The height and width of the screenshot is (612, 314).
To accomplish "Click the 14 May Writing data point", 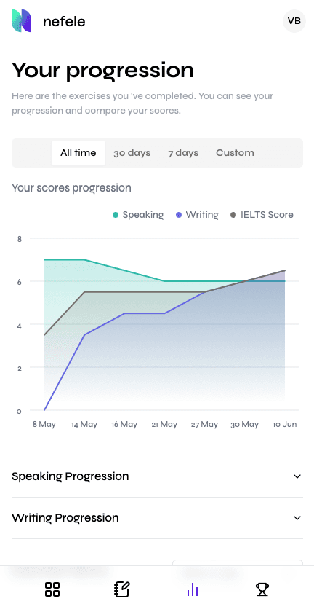I will (84, 334).
